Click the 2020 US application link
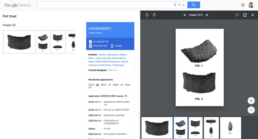 pyautogui.click(x=122, y=85)
